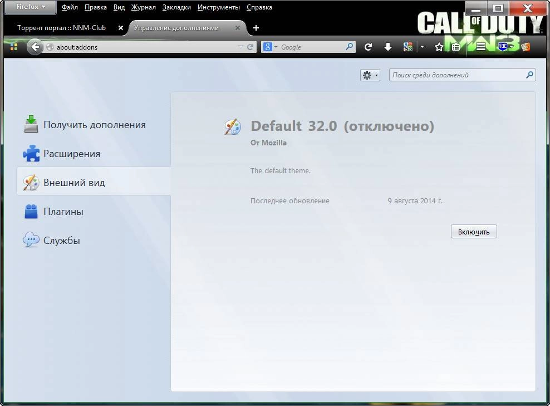Click the orange icon at far right of toolbar
This screenshot has width=550, height=406.
click(526, 47)
